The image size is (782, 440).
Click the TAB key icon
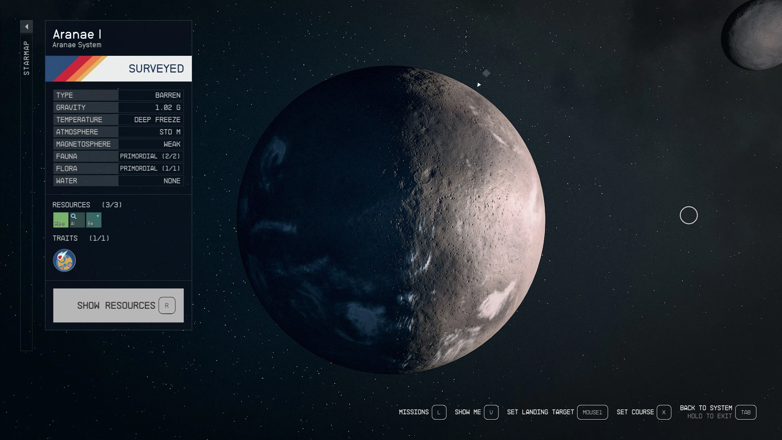pyautogui.click(x=746, y=412)
